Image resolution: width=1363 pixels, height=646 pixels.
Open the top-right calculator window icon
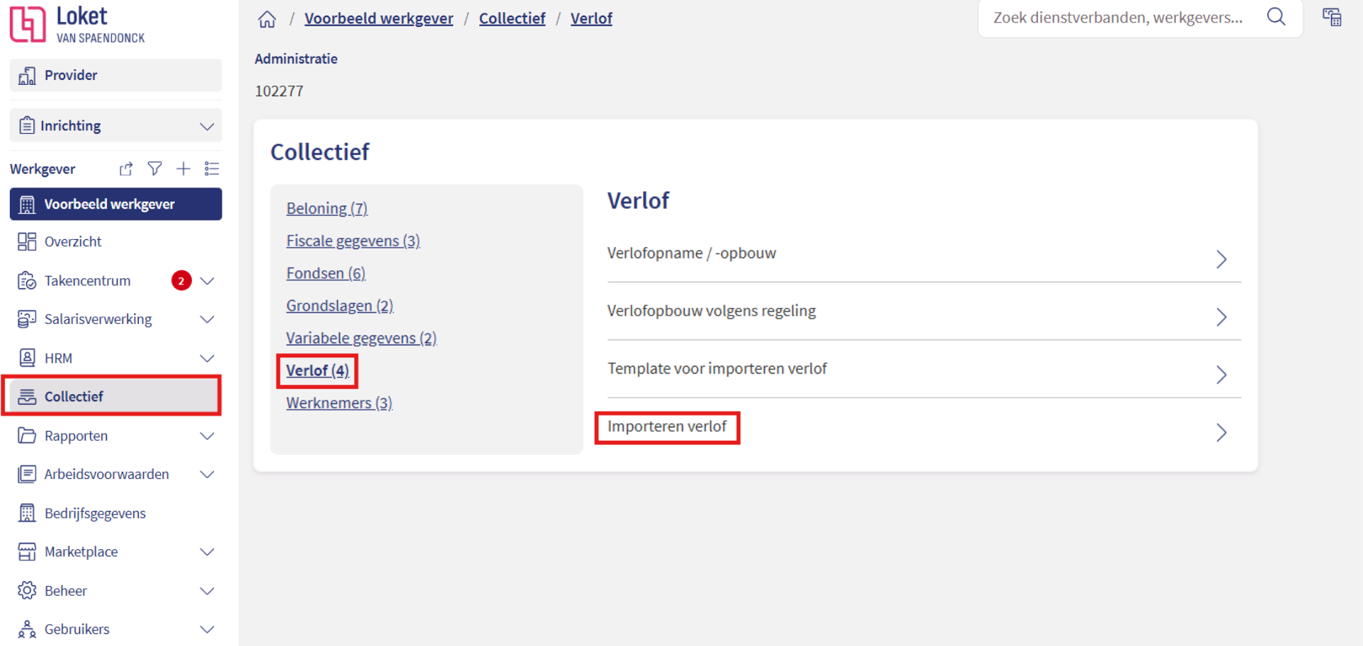1332,17
